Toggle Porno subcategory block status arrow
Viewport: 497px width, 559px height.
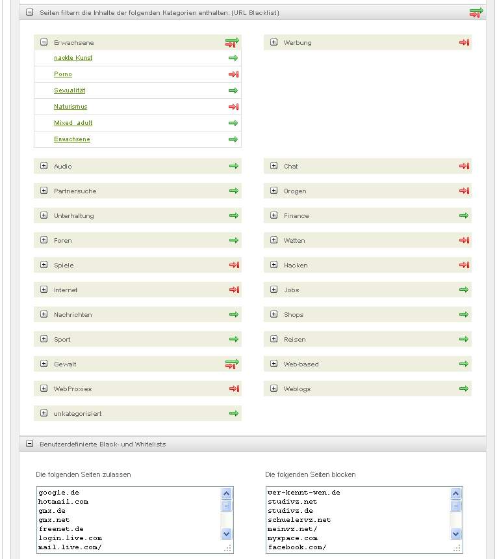pos(234,74)
